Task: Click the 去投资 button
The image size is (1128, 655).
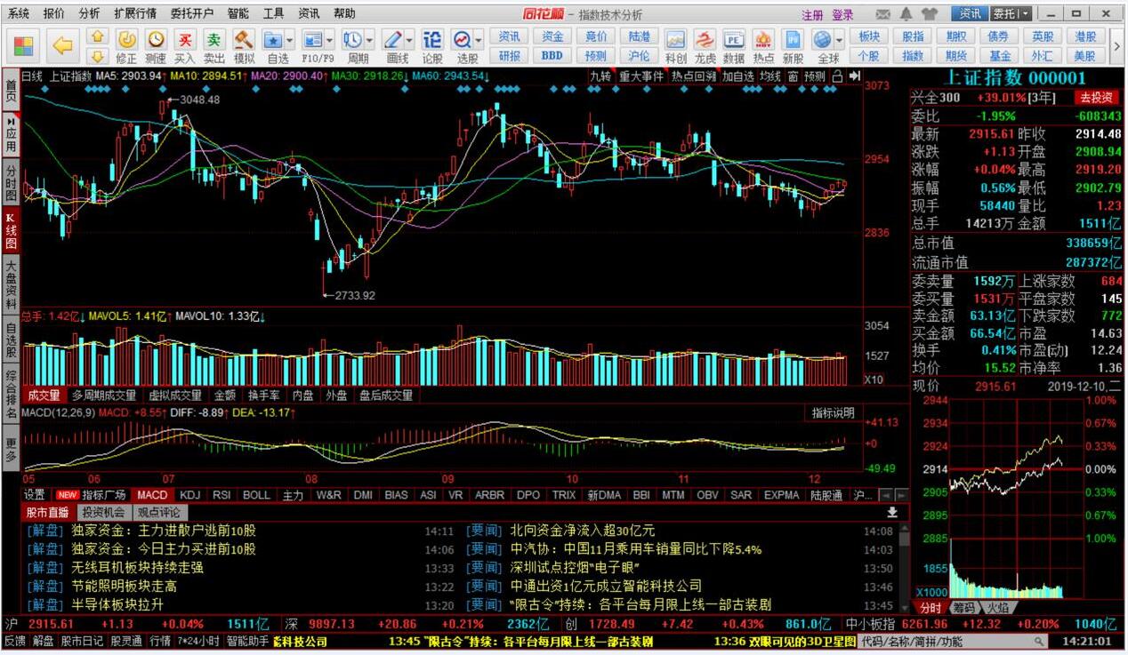Action: (x=1095, y=98)
